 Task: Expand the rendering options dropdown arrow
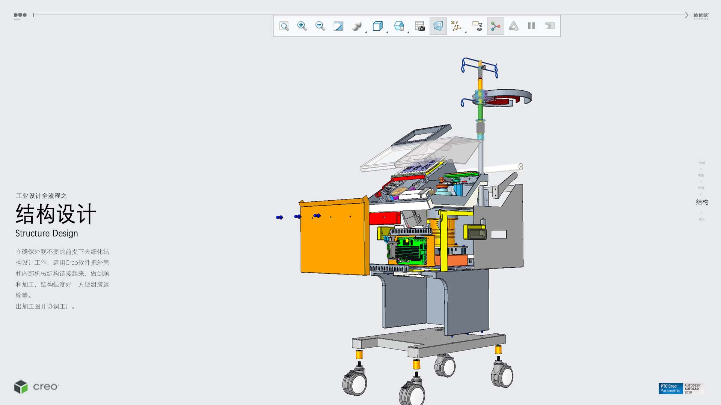tap(366, 32)
